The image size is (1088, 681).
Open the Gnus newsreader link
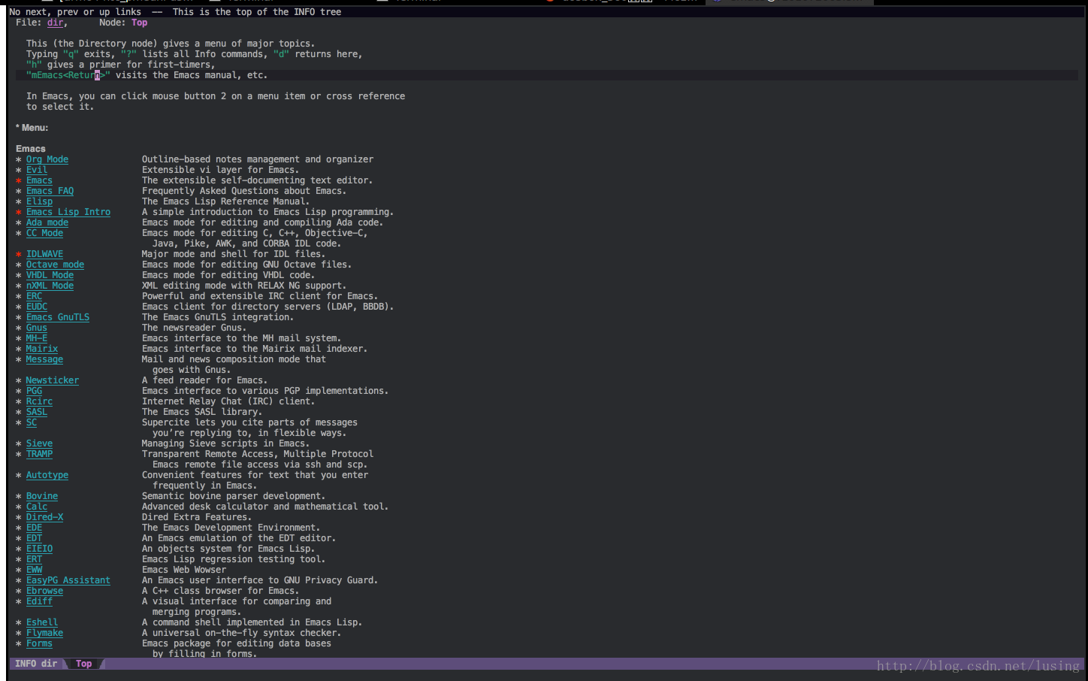point(37,328)
